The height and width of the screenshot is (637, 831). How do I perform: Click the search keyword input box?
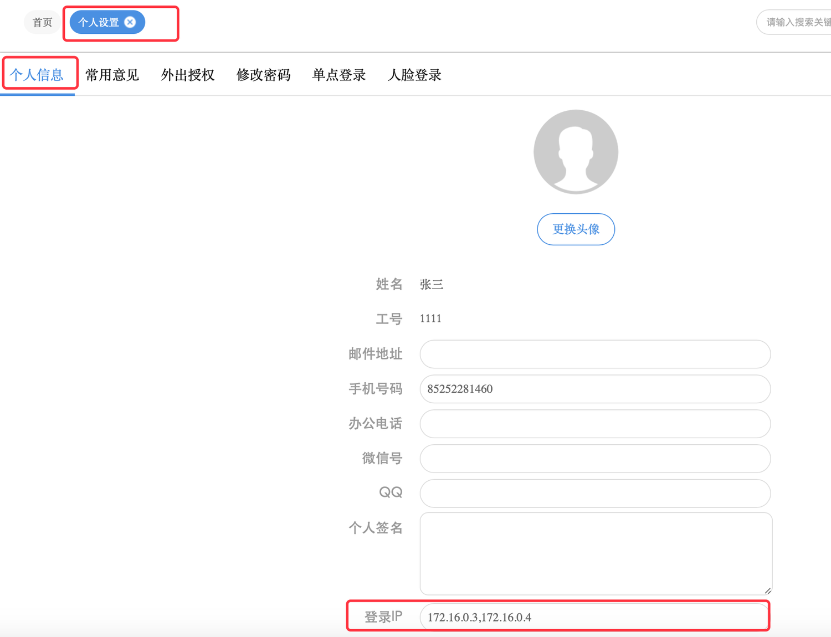[797, 23]
